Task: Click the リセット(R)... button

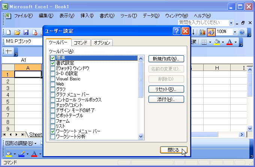Action: pyautogui.click(x=166, y=89)
